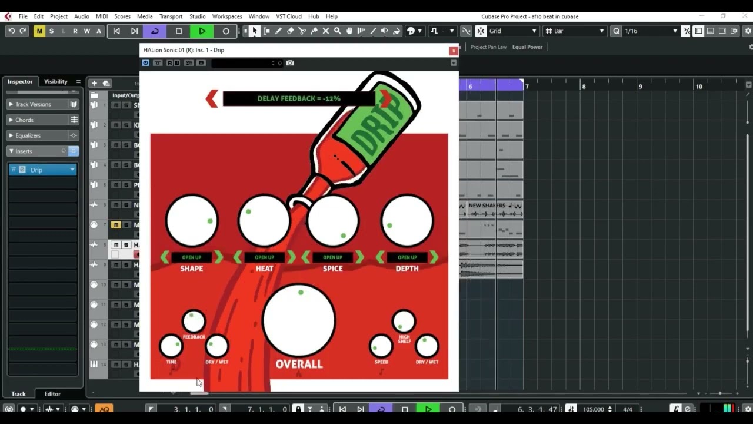This screenshot has width=753, height=424.
Task: Click the large OVERALL knob
Action: click(299, 321)
